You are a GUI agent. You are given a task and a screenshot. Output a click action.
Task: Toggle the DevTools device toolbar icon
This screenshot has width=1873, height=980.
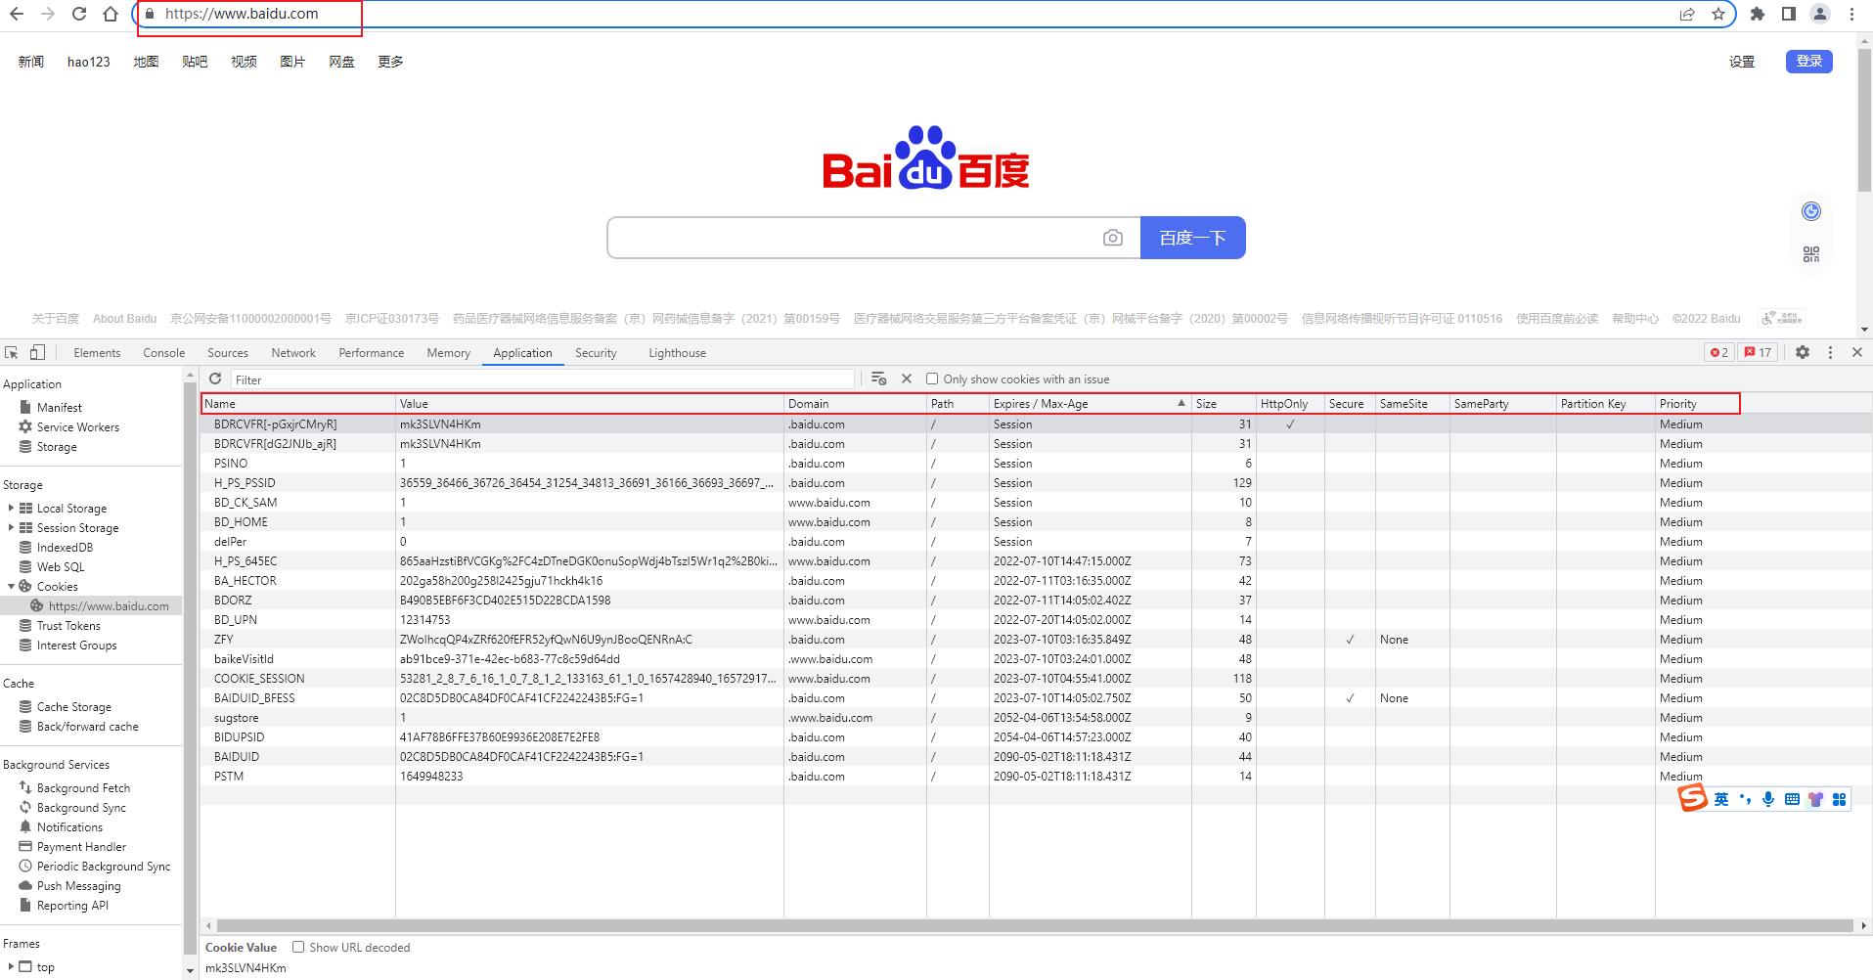(37, 353)
